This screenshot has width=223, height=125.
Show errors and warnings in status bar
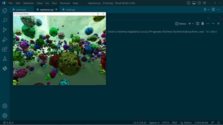[x=8, y=123]
